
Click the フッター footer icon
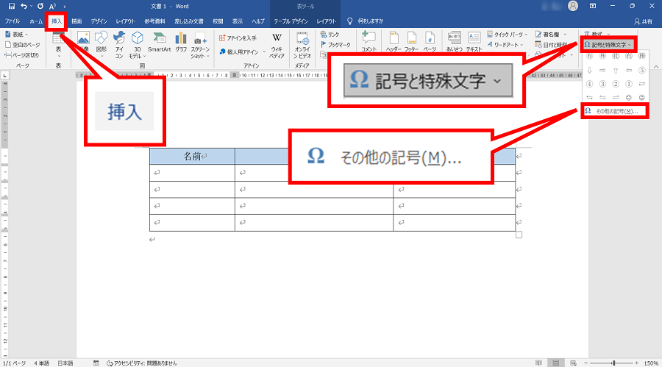[x=412, y=38]
